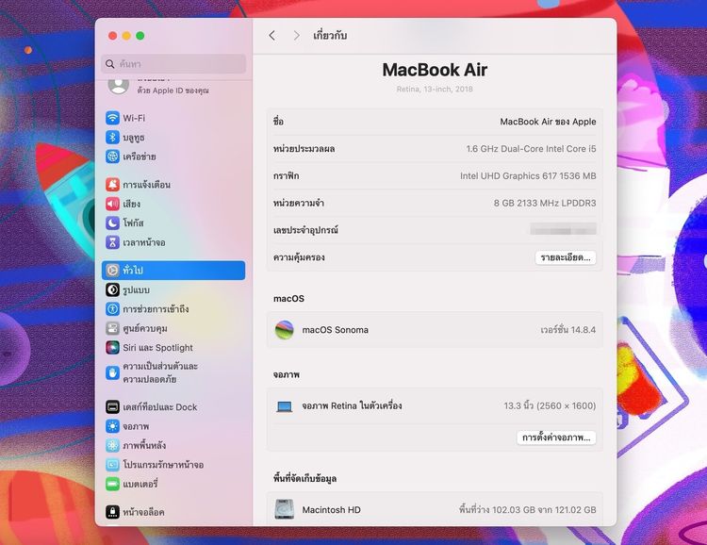Click the text 8 GB 2133 MHz LPDDR3

(545, 203)
